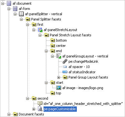Select af:panelGroupLayout - vertical label
The height and width of the screenshot is (117, 125).
pyautogui.click(x=85, y=56)
